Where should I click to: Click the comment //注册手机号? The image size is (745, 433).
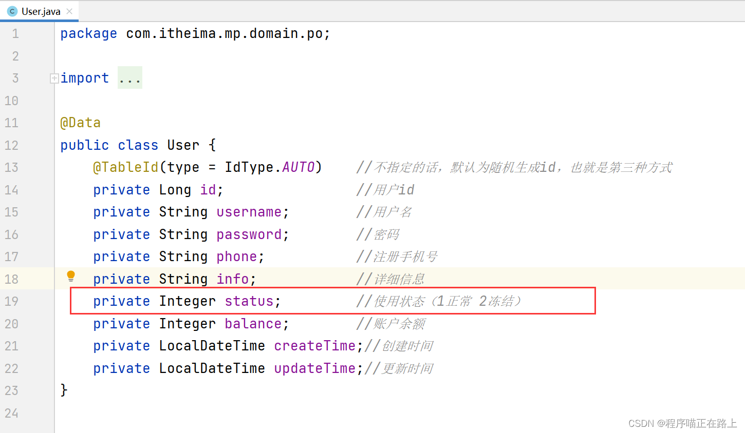[x=397, y=257]
